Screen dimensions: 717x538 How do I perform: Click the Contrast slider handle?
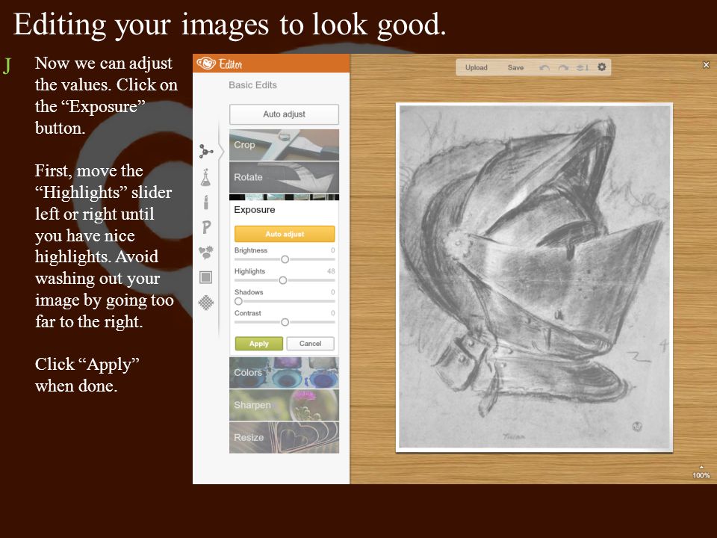click(x=285, y=323)
